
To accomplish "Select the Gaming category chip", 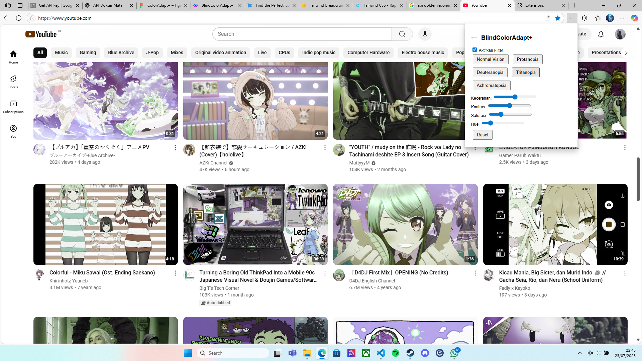I will tap(88, 52).
